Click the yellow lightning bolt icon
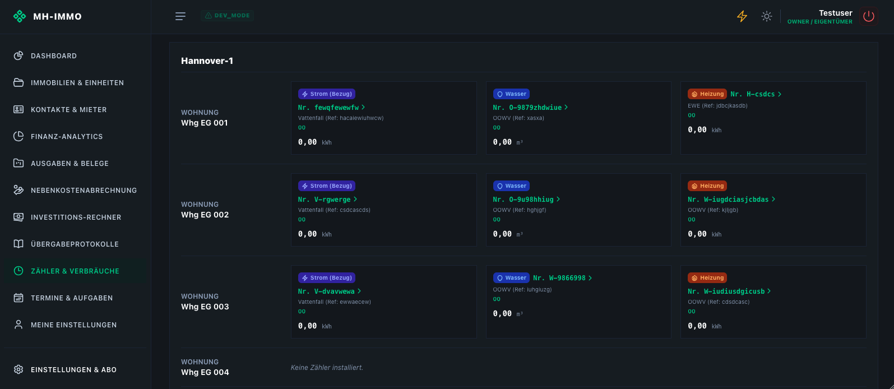The width and height of the screenshot is (894, 389). (742, 16)
